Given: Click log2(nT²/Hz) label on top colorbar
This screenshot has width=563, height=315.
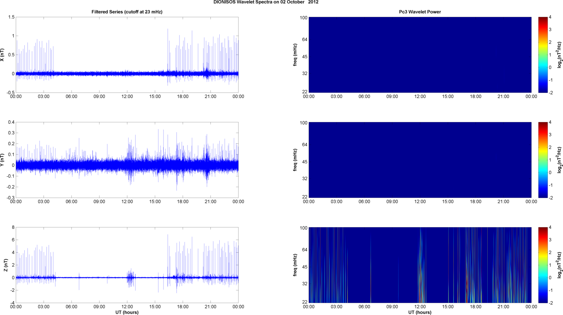Looking at the screenshot, I should click(560, 55).
